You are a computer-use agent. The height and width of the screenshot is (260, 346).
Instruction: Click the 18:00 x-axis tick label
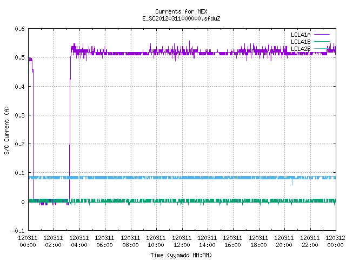258,245
